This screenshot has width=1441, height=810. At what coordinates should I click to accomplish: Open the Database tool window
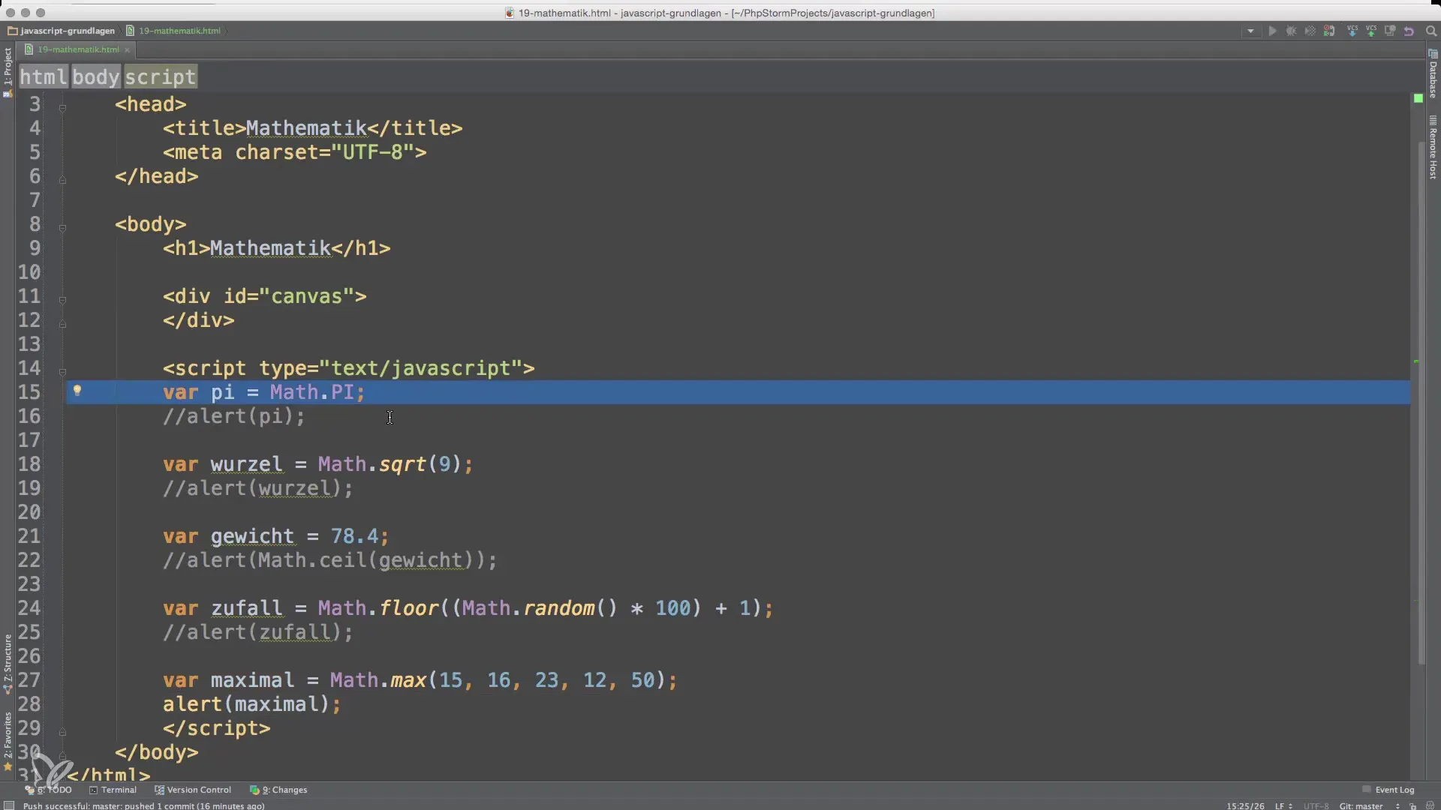coord(1433,75)
